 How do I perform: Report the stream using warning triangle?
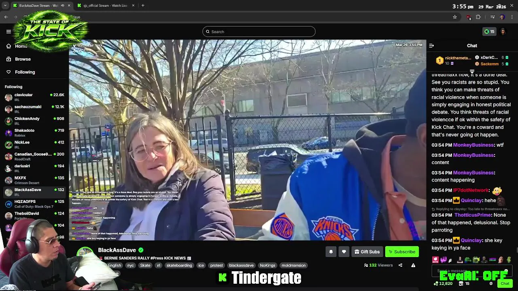pos(413,265)
